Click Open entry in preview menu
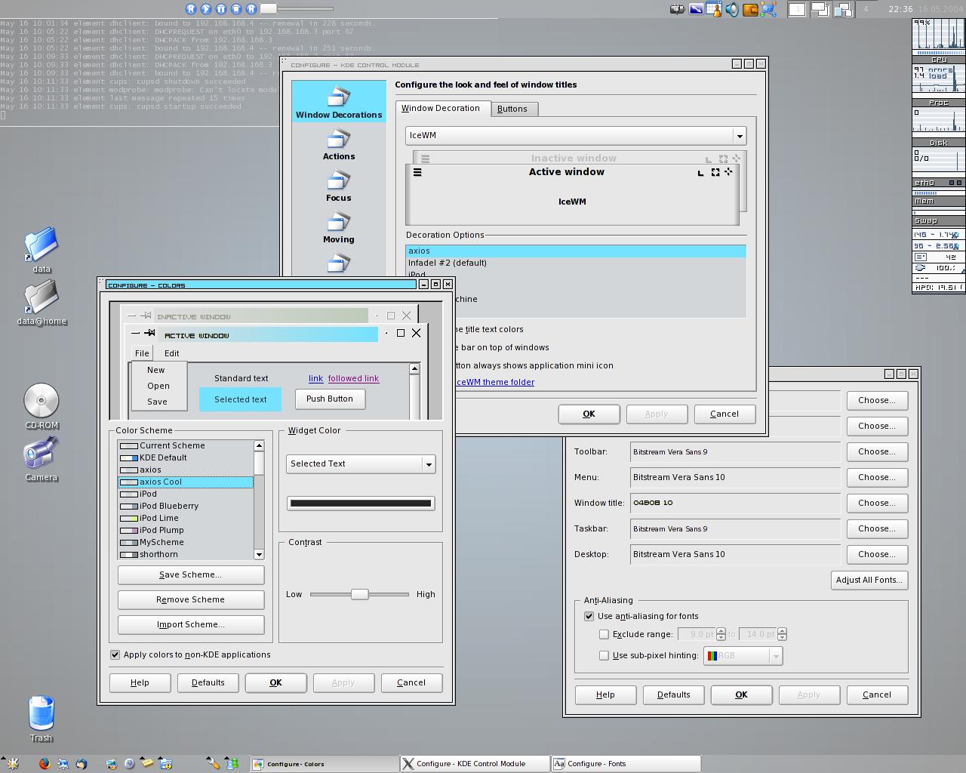Image resolution: width=966 pixels, height=773 pixels. tap(158, 386)
